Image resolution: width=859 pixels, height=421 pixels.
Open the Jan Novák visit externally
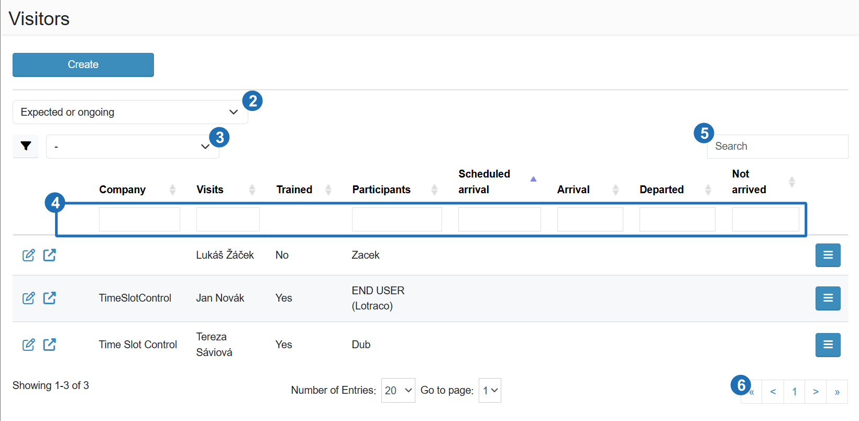point(50,298)
